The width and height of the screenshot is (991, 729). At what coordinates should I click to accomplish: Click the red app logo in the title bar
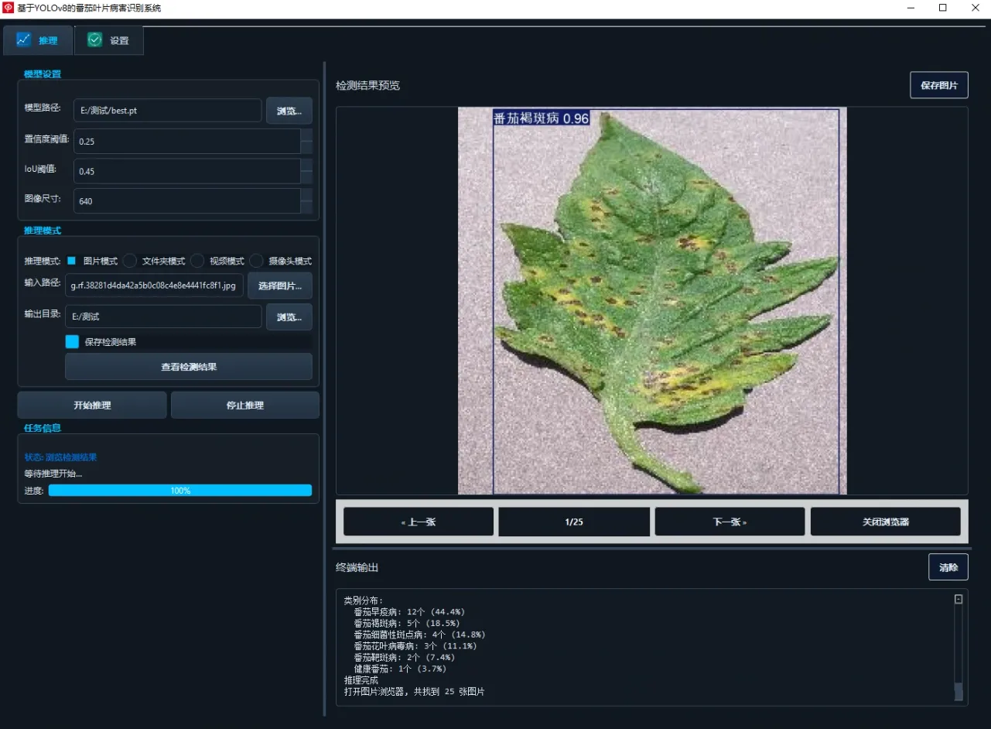pos(8,8)
